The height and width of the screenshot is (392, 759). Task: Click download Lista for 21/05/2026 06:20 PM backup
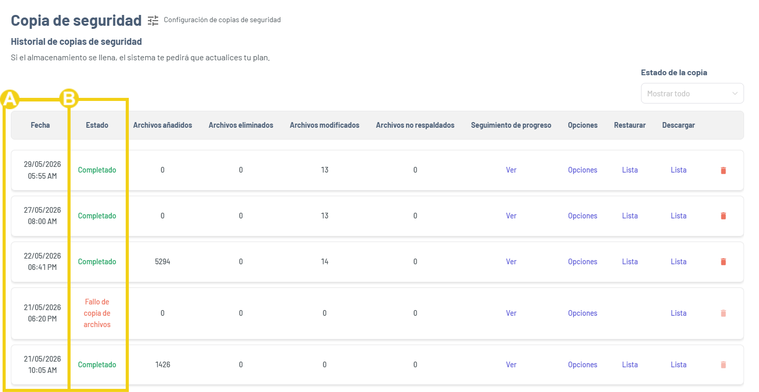(679, 313)
